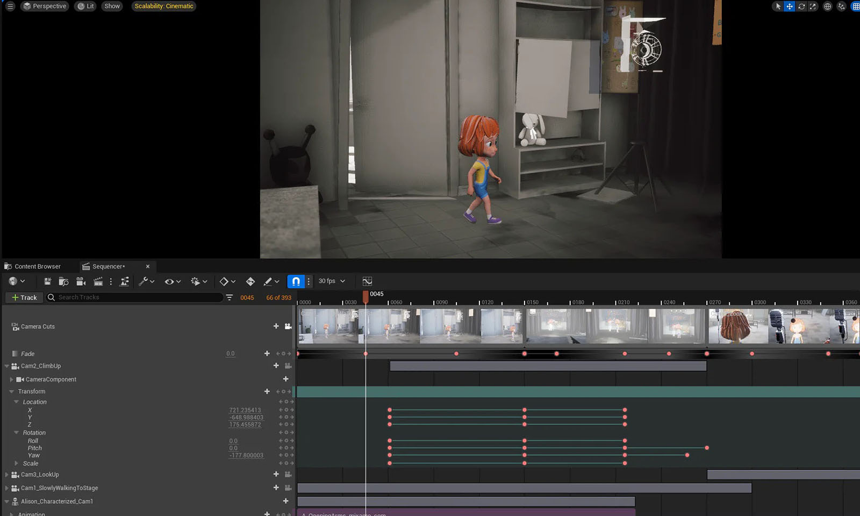860x516 pixels.
Task: Click the add Track button
Action: (24, 298)
